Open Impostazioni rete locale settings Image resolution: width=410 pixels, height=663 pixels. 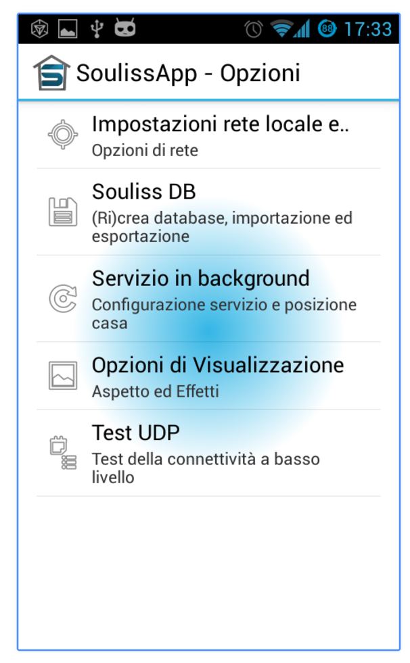pyautogui.click(x=220, y=124)
